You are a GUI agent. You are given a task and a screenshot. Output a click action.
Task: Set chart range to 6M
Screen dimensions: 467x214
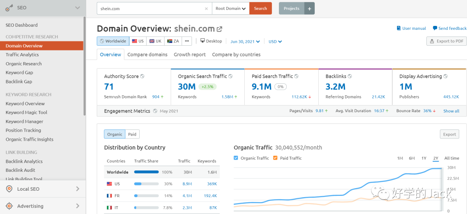pyautogui.click(x=412, y=158)
